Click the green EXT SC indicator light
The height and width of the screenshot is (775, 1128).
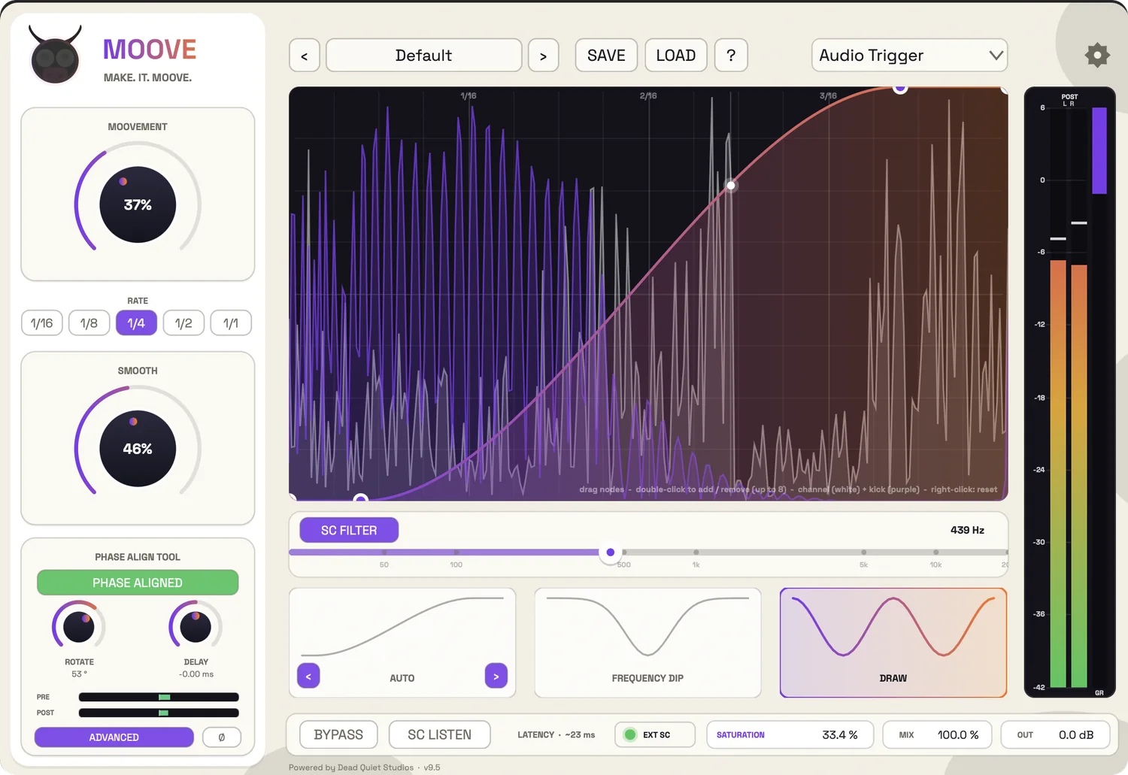tap(630, 734)
